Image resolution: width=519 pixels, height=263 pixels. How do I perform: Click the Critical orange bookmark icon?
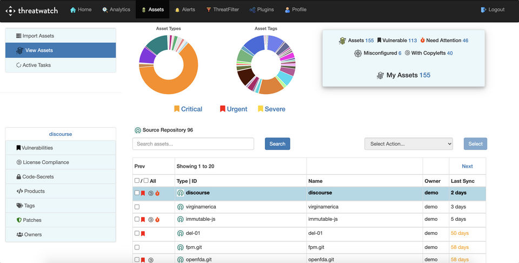point(177,109)
